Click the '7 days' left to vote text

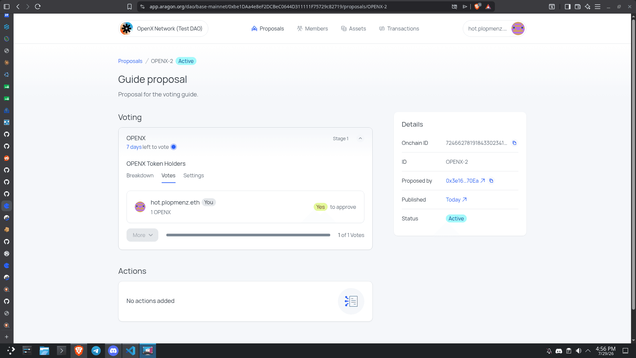point(134,147)
